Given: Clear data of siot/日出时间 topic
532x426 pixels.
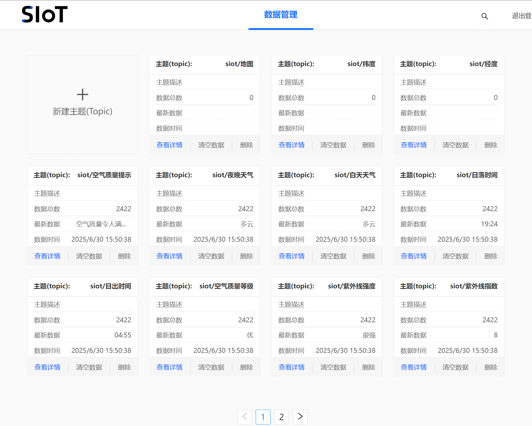Looking at the screenshot, I should [89, 367].
